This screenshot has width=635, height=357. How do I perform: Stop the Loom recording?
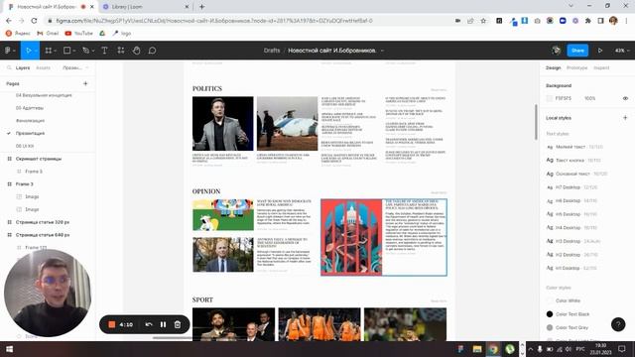pyautogui.click(x=112, y=324)
